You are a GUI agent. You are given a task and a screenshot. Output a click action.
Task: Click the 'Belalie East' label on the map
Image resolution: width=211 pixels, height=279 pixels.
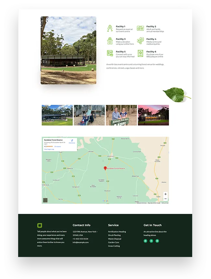tap(135, 176)
